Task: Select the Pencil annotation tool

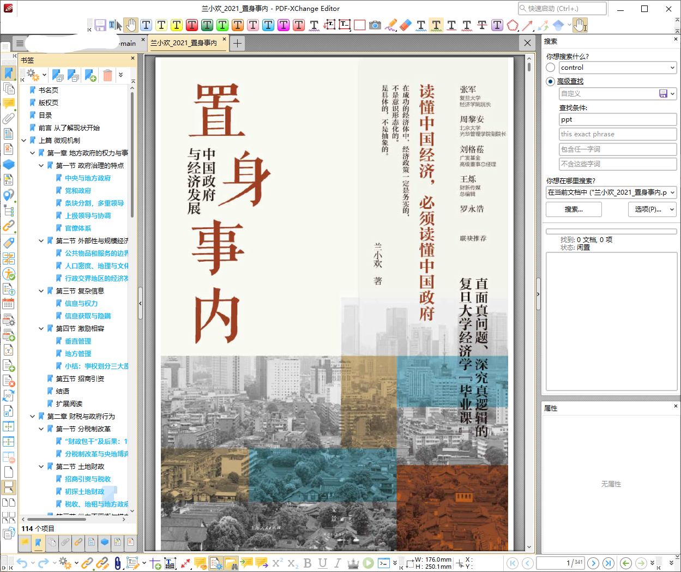Action: 390,25
